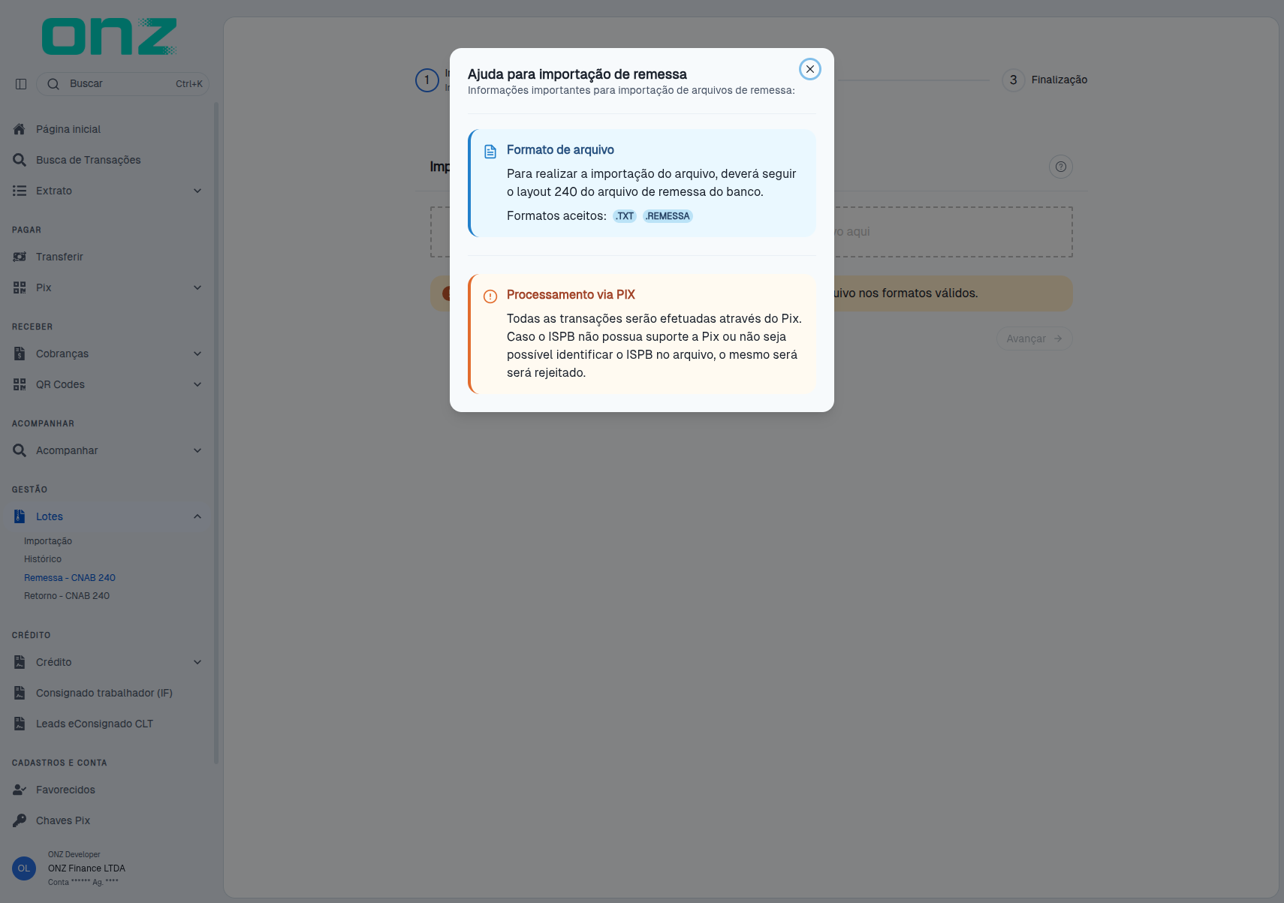Close the remessa import help dialog
This screenshot has width=1284, height=903.
tap(809, 69)
